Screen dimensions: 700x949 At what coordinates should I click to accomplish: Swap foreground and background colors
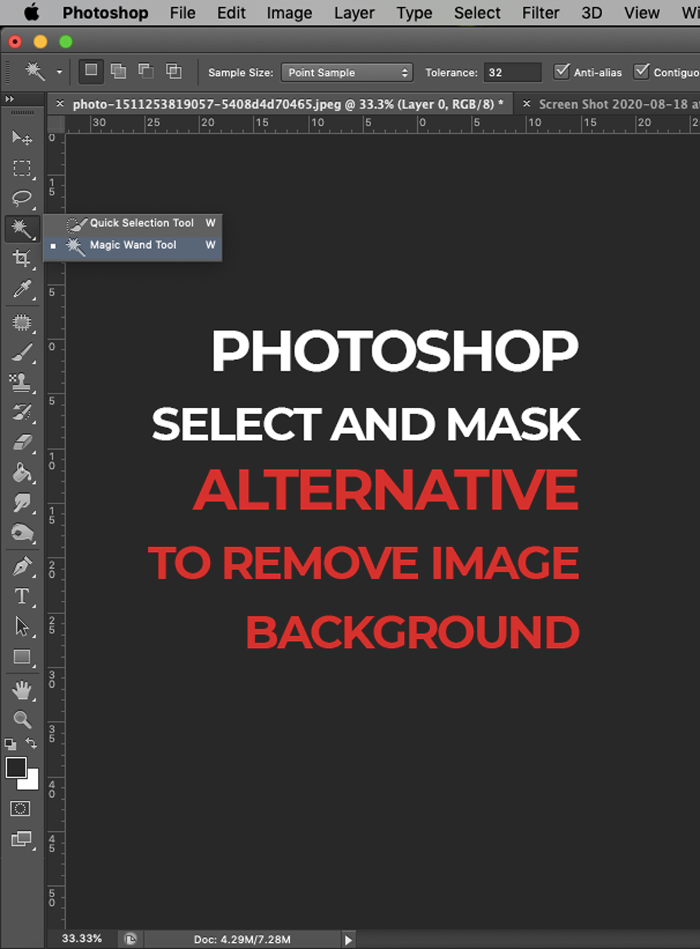click(x=31, y=743)
